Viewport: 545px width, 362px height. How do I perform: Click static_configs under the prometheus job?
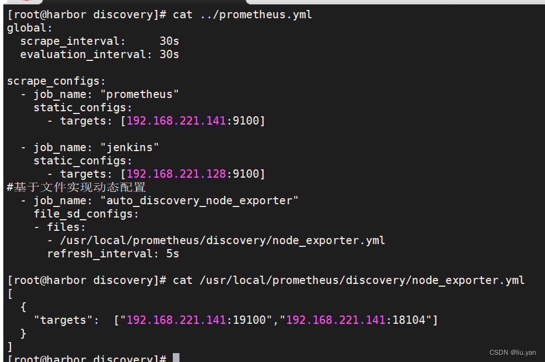coord(83,108)
